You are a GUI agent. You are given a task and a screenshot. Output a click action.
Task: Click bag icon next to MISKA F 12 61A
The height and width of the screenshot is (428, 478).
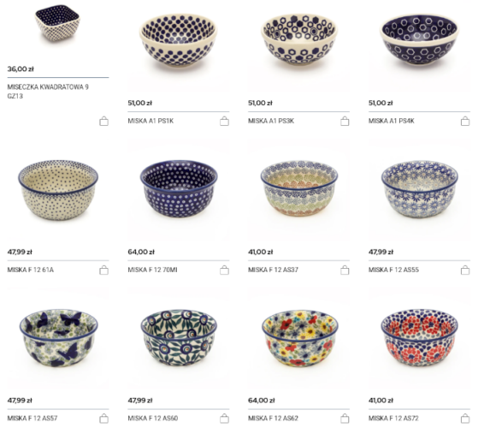[x=104, y=270]
